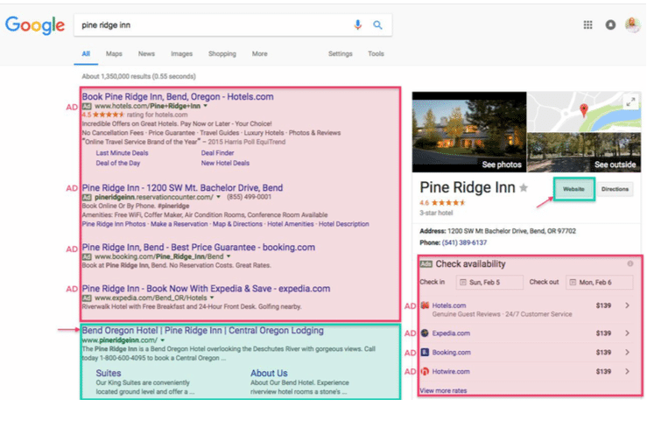Viewport: 647px width, 427px height.
Task: Open the Last Minute Deals sitelink
Action: tap(123, 152)
